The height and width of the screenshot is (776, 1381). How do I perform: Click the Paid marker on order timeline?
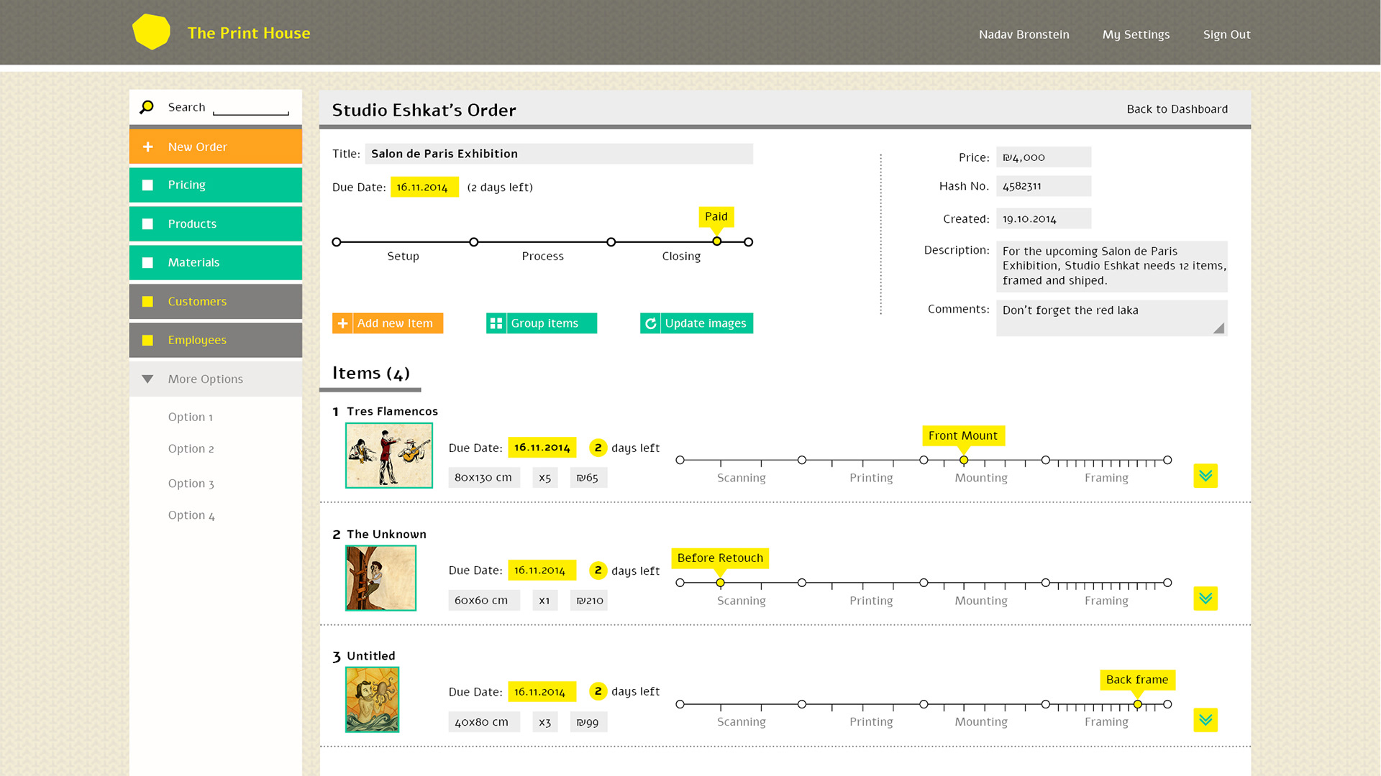[716, 241]
